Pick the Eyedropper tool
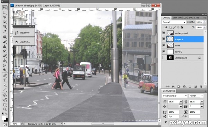This screenshot has width=208, height=127. pyautogui.click(x=5, y=31)
